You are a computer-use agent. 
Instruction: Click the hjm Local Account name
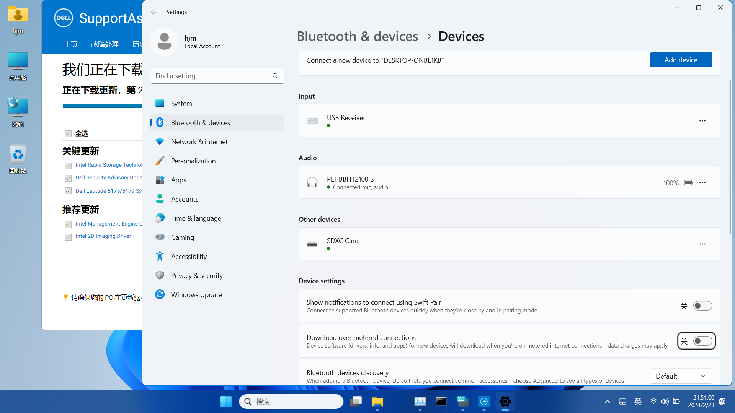[202, 42]
